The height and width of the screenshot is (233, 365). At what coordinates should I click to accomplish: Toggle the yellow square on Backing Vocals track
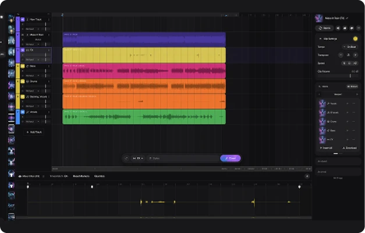(23, 97)
